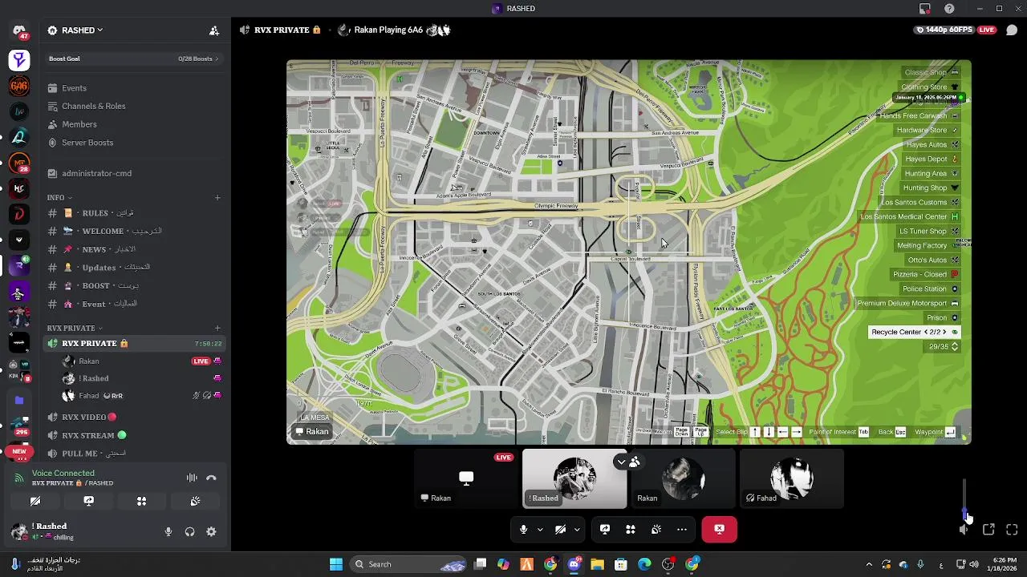Viewport: 1027px width, 577px height.
Task: Open RASHED server name dropdown
Action: 75,30
